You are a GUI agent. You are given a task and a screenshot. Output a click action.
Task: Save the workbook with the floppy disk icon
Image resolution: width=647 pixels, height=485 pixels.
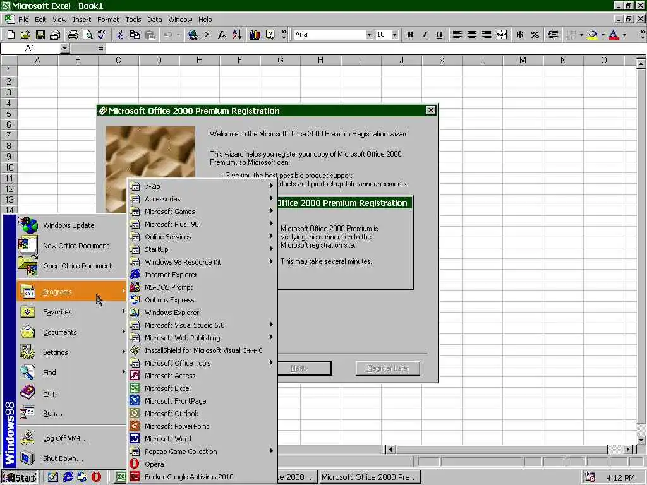point(40,35)
